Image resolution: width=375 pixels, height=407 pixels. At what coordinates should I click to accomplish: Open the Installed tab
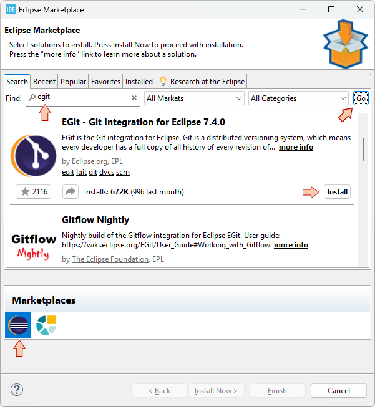point(139,82)
